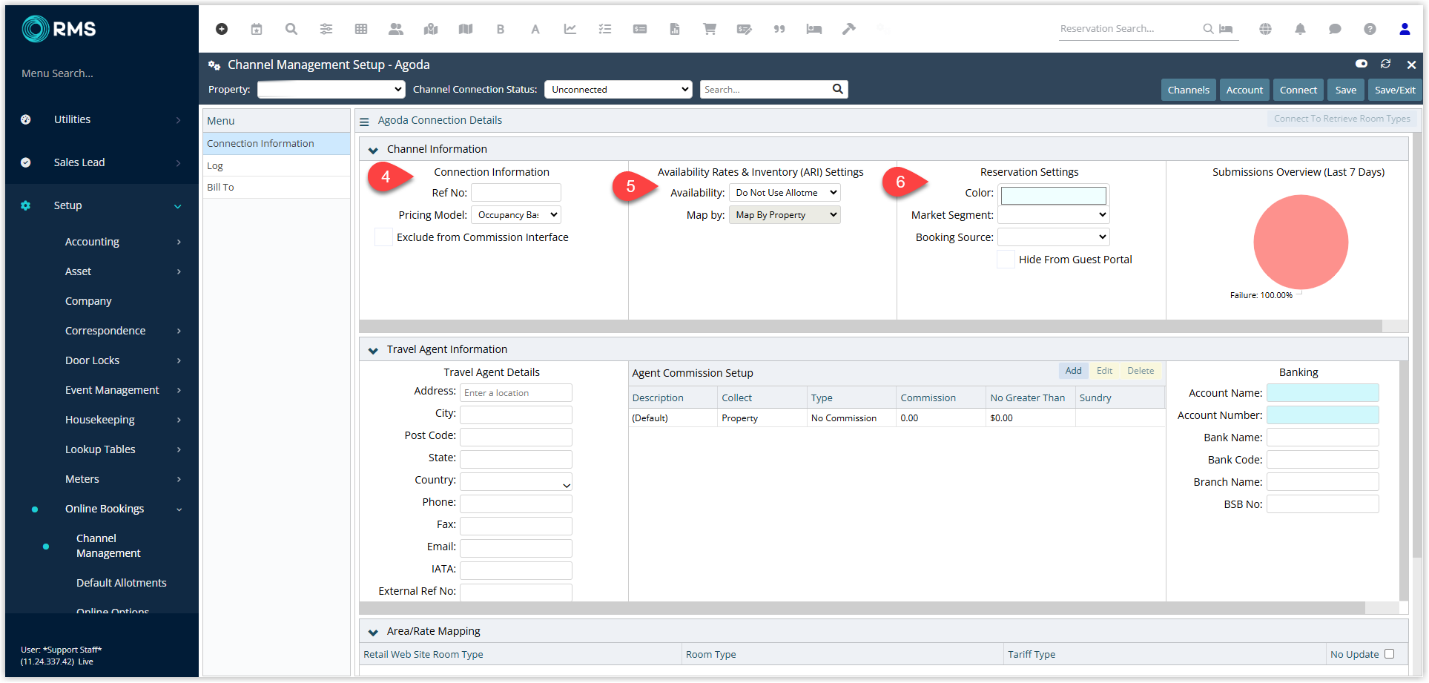This screenshot has width=1429, height=683.
Task: Tick the No Update checkbox
Action: (1389, 654)
